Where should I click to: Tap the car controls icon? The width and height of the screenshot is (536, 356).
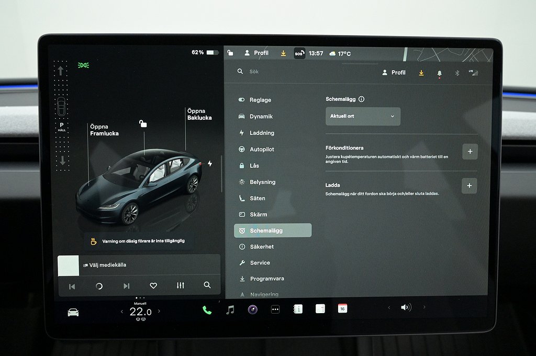click(73, 312)
